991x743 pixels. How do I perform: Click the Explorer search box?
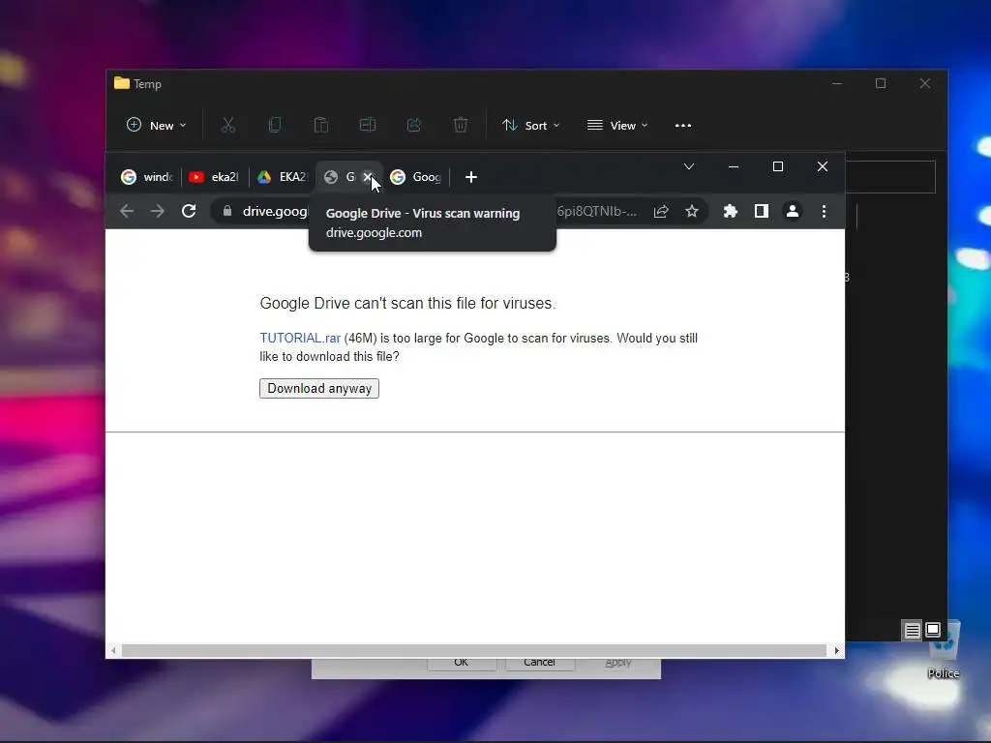pyautogui.click(x=890, y=177)
